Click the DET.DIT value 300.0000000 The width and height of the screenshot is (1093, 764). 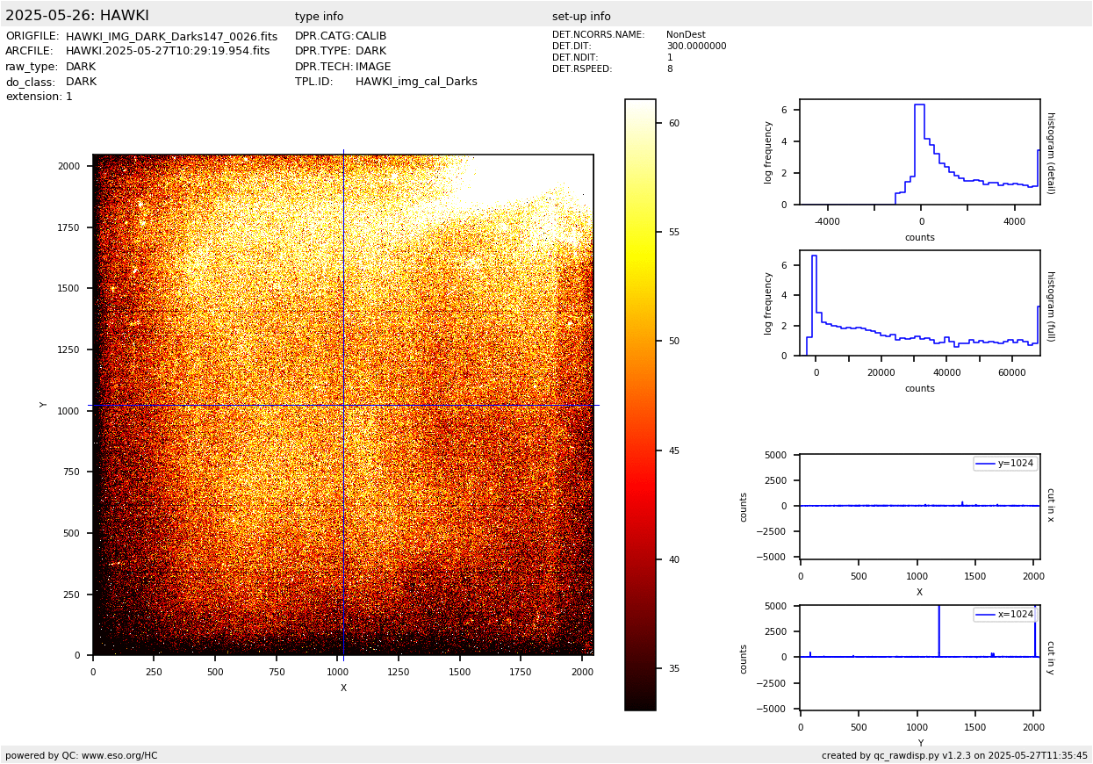coord(696,47)
